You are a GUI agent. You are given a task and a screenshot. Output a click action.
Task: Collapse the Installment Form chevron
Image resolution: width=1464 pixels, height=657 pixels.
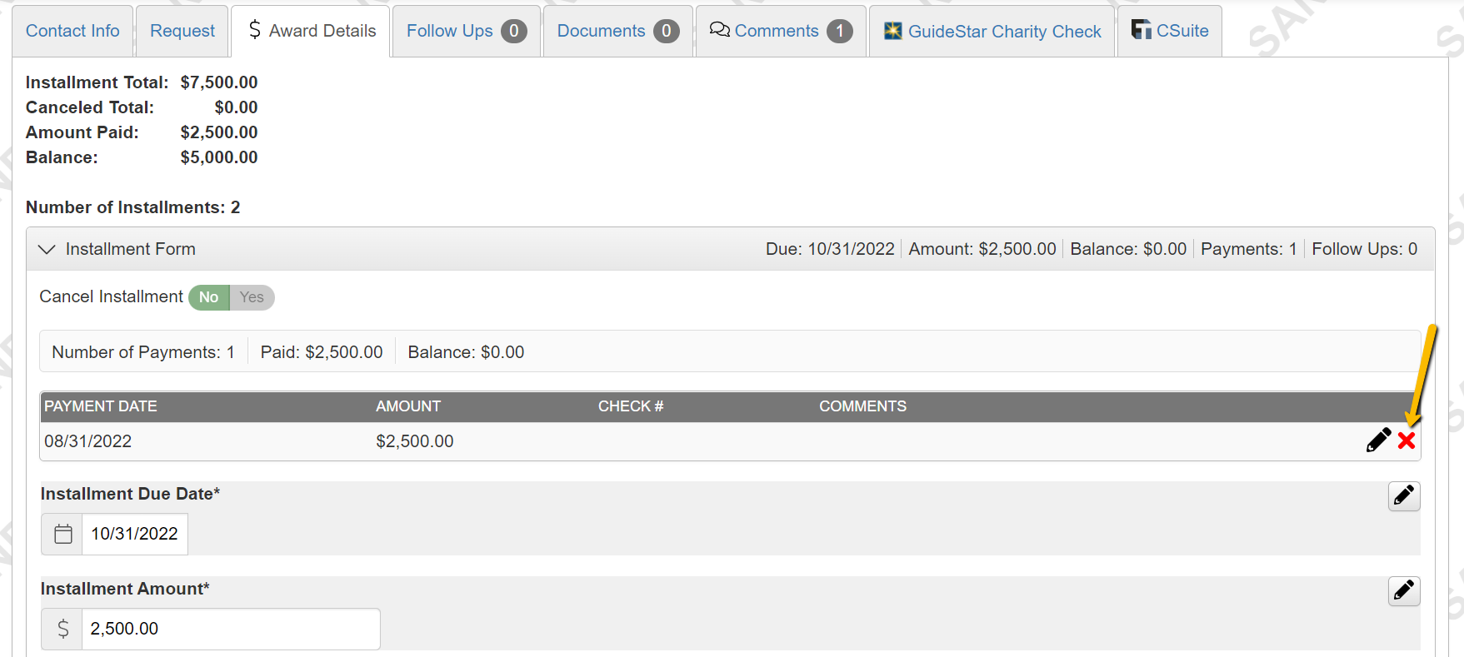(x=47, y=249)
